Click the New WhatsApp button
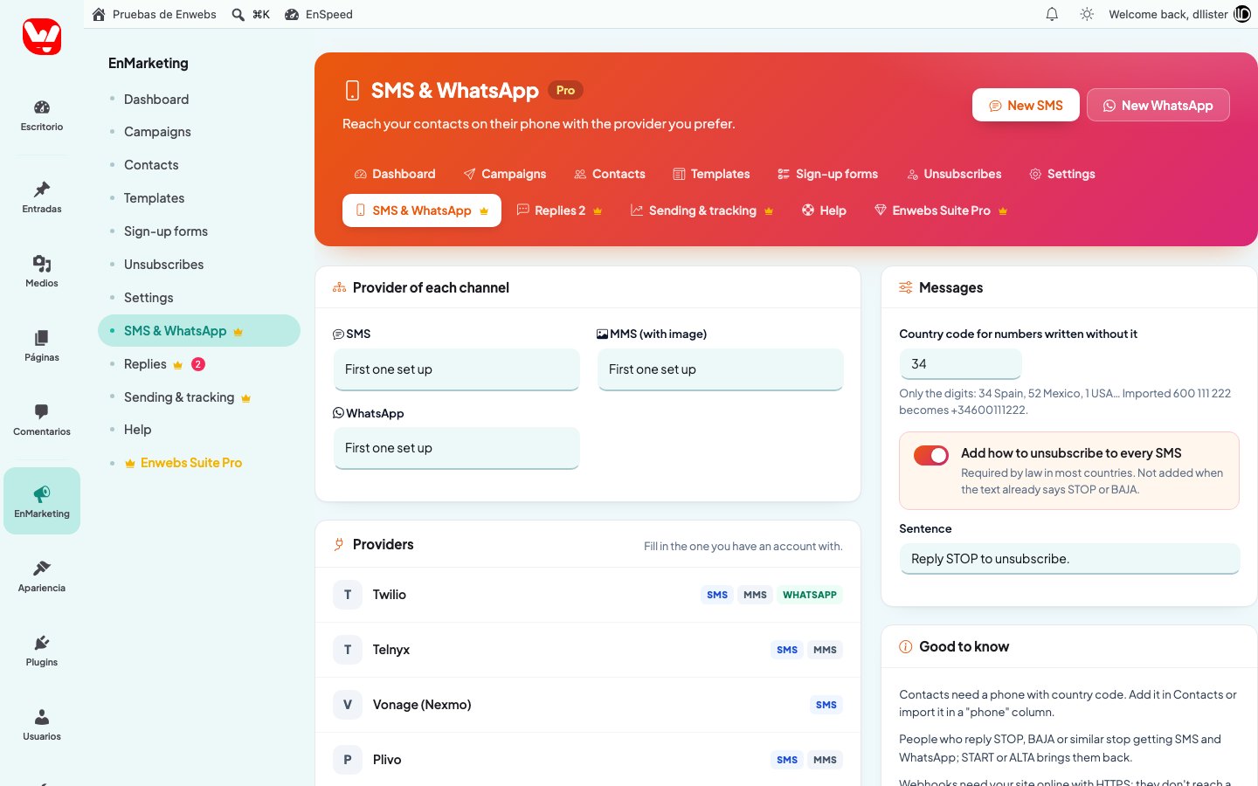The height and width of the screenshot is (786, 1258). [1158, 106]
